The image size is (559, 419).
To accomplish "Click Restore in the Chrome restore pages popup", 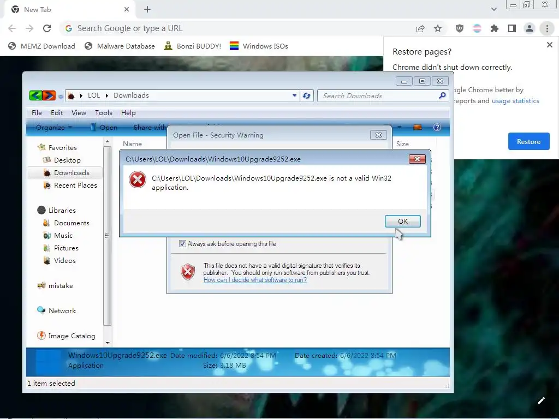I will (x=528, y=141).
